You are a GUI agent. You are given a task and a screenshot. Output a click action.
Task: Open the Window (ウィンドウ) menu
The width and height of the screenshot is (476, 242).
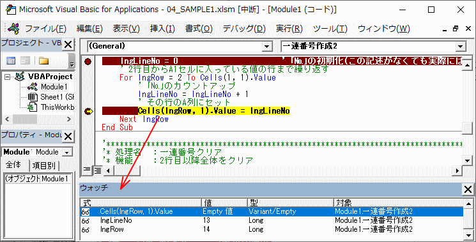click(384, 29)
